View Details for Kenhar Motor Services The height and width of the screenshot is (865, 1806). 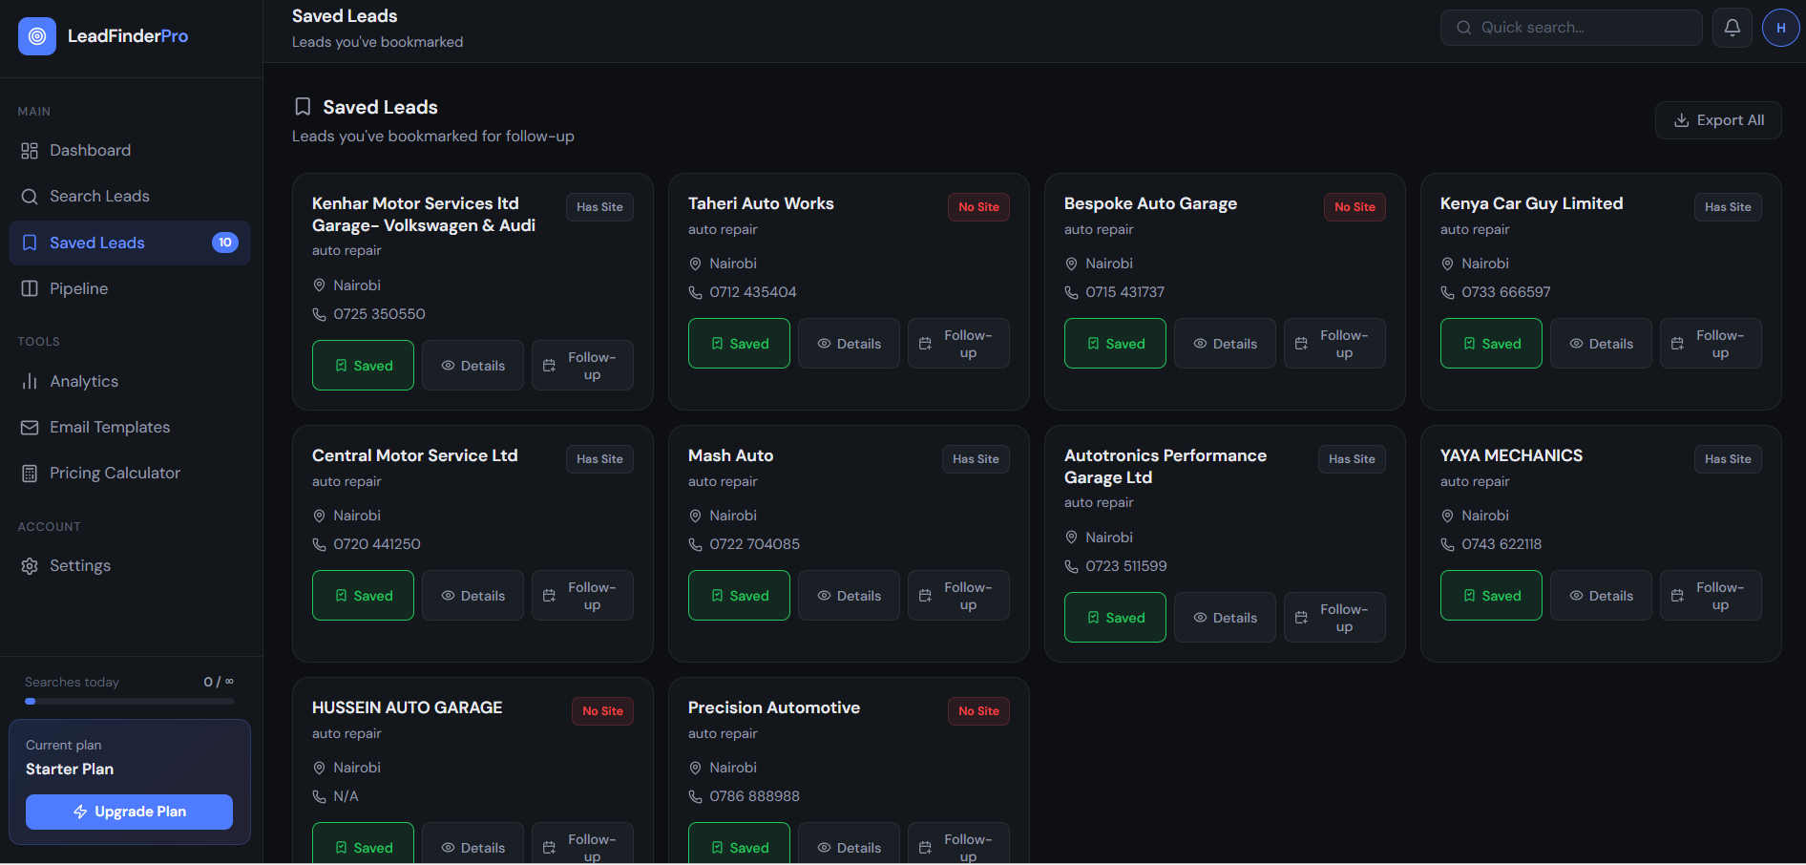472,366
